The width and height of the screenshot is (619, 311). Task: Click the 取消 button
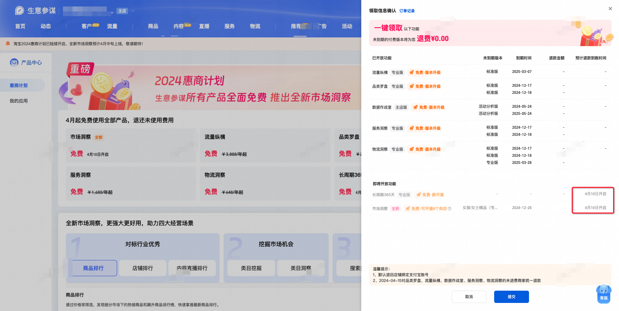tap(469, 297)
